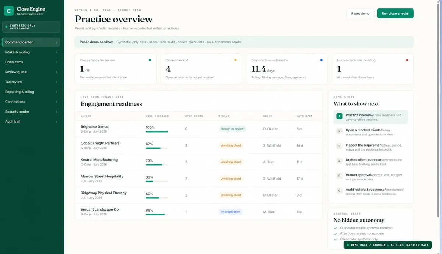Click checkmark beside Outbound emails: approval required
Image resolution: width=442 pixels, height=254 pixels.
[x=336, y=228]
